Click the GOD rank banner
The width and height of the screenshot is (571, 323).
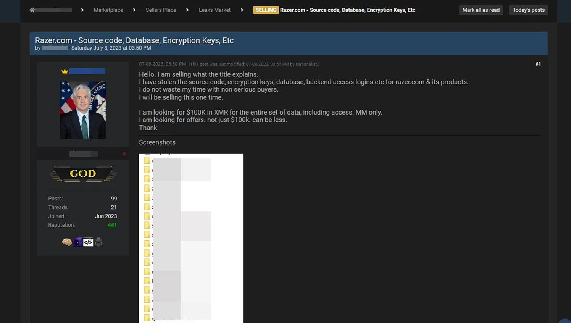pyautogui.click(x=83, y=174)
